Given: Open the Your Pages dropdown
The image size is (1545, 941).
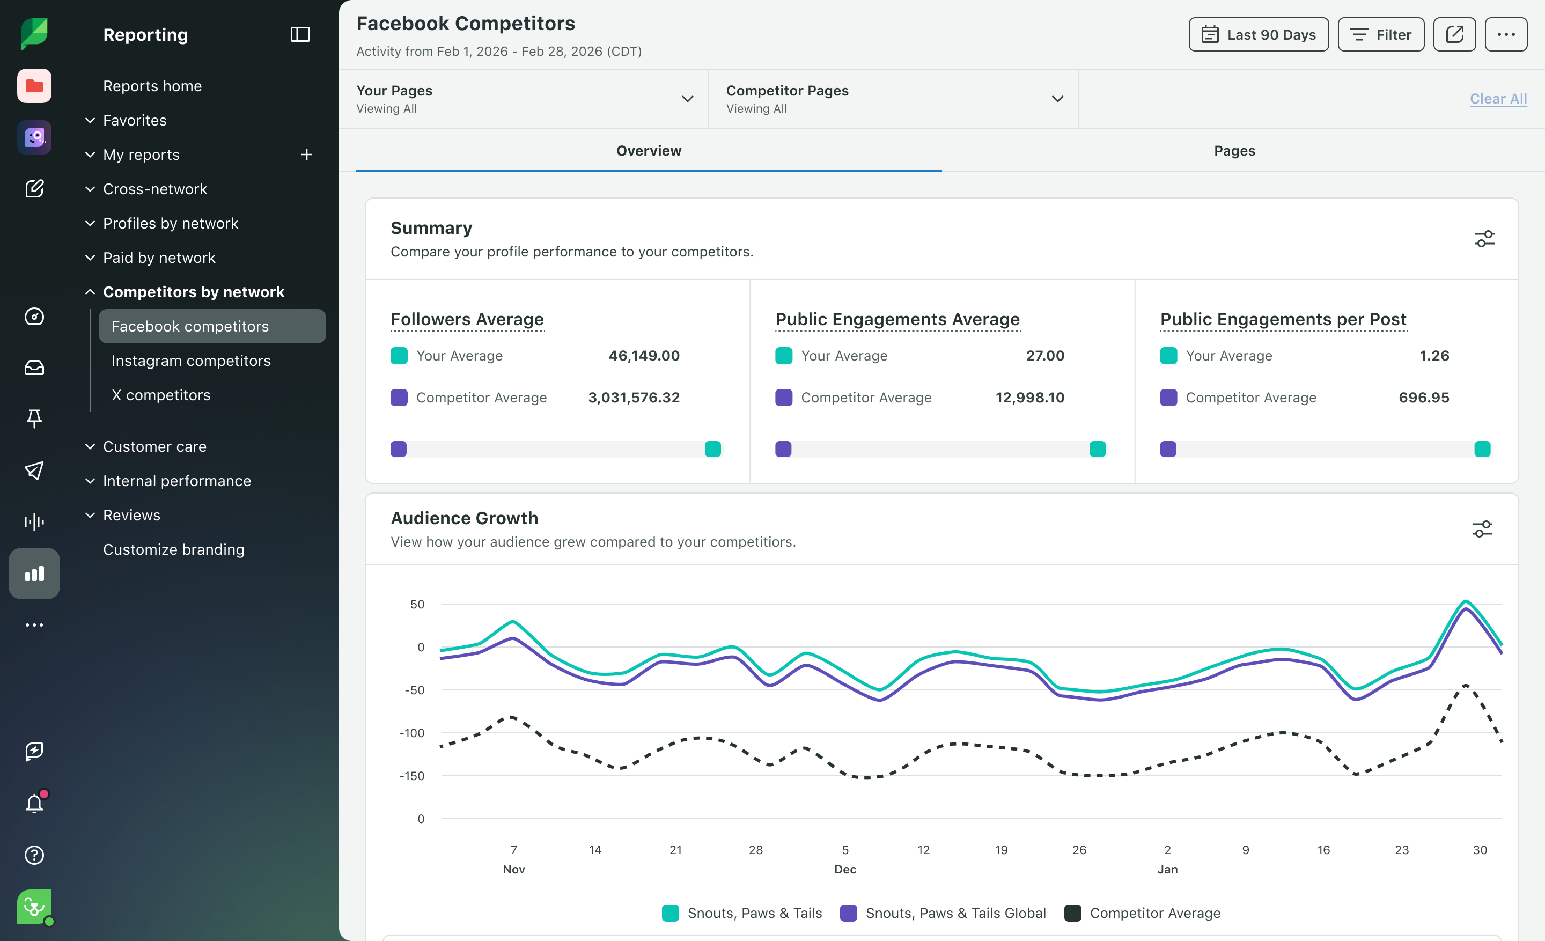Looking at the screenshot, I should coord(524,99).
